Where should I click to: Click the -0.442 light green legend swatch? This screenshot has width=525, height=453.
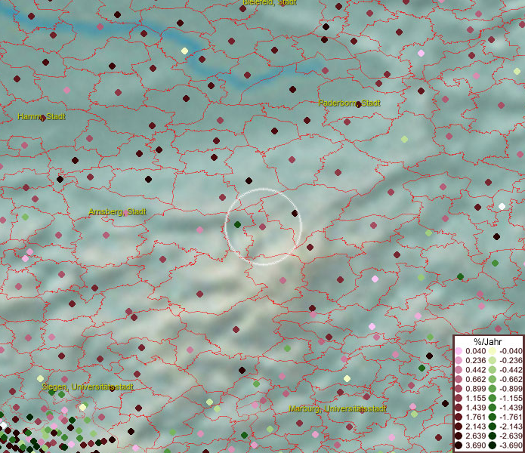(493, 370)
